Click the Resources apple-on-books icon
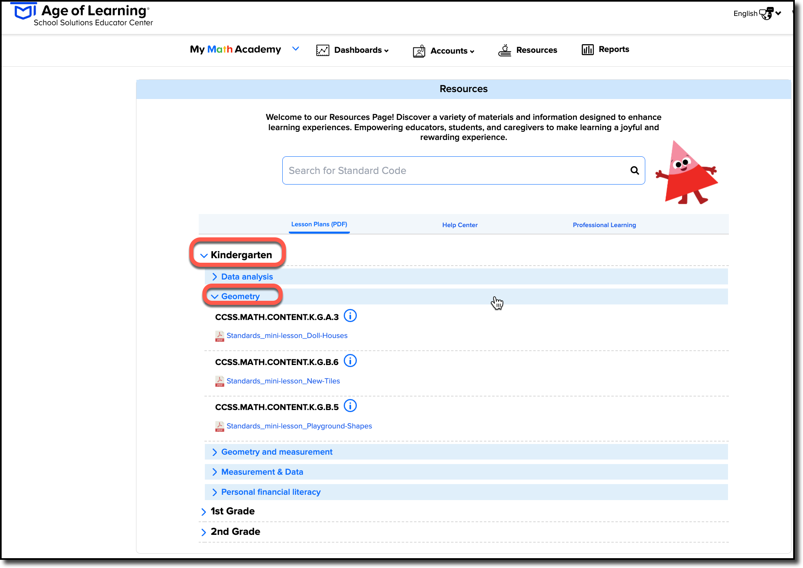This screenshot has height=568, width=803. pyautogui.click(x=505, y=50)
